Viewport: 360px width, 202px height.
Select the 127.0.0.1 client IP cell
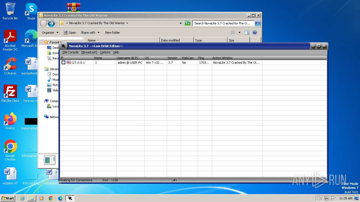(78, 63)
